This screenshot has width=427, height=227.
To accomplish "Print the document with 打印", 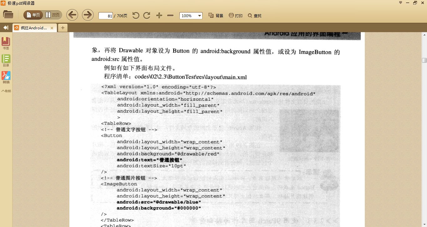I will coord(236,16).
